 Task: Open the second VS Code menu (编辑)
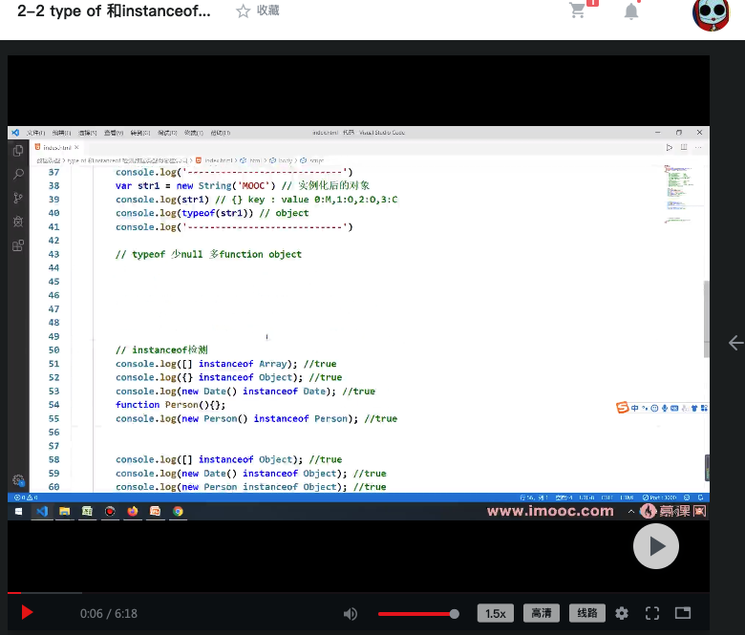[61, 133]
